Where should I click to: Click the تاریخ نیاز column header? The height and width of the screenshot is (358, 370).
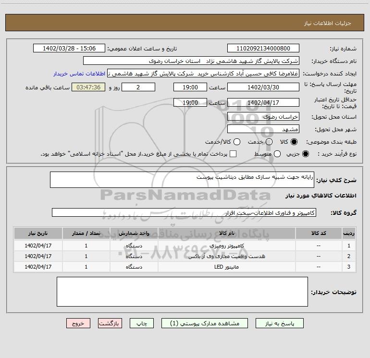38,233
